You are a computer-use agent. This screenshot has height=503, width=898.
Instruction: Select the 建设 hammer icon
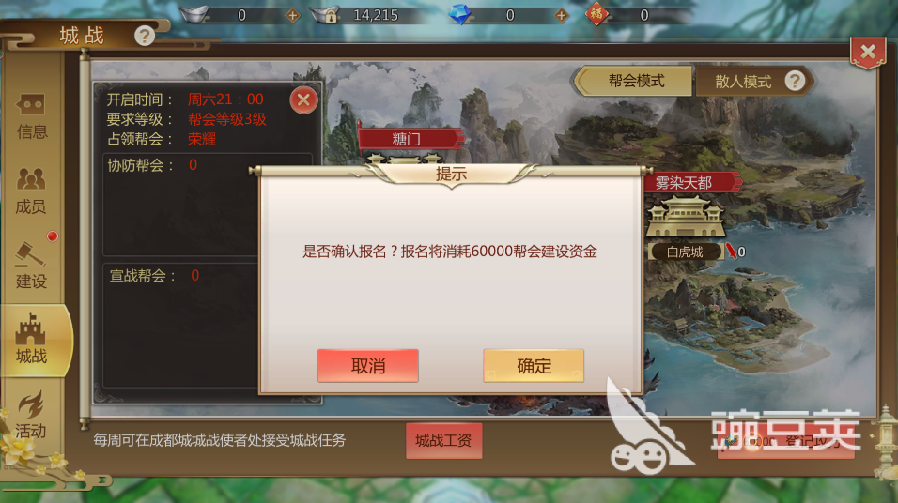(x=31, y=266)
